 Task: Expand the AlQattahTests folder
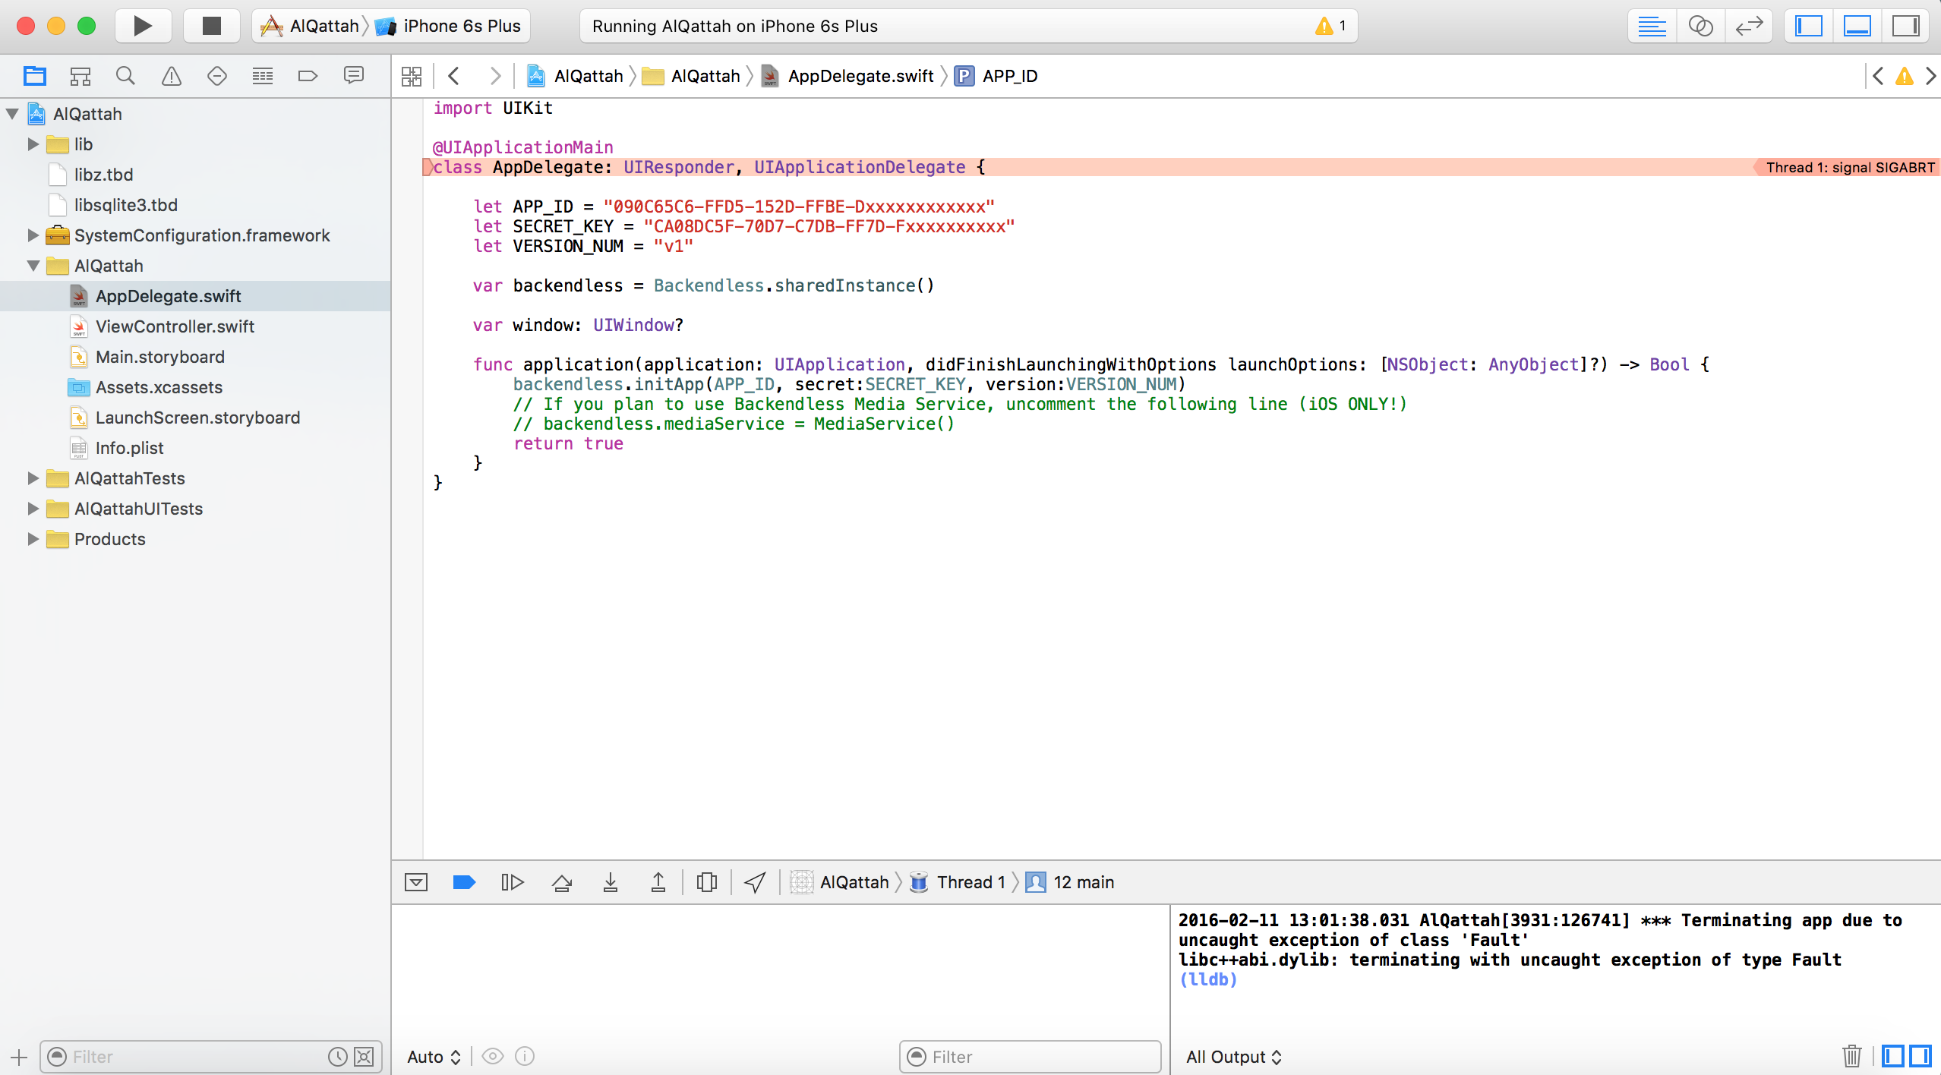click(33, 478)
